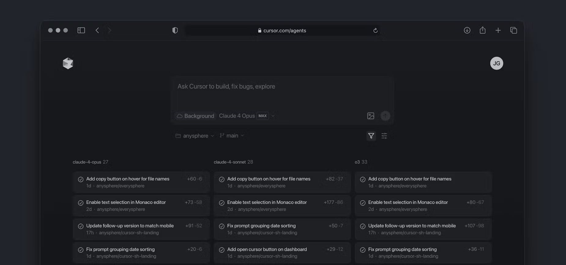Click check icon on o3 Add copy button task
Viewport: 566px width, 265px height.
coord(363,179)
